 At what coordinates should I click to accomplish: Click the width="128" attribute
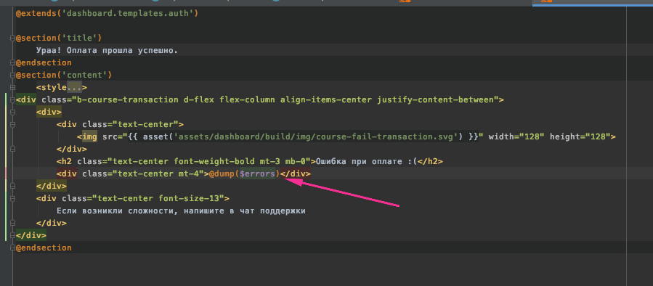(516, 136)
